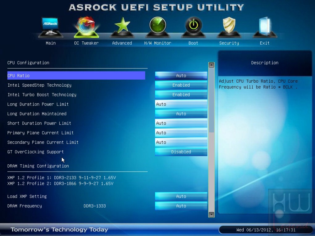Open the H/W Monitor radar icon
Image resolution: width=315 pixels, height=236 pixels.
coord(158,27)
